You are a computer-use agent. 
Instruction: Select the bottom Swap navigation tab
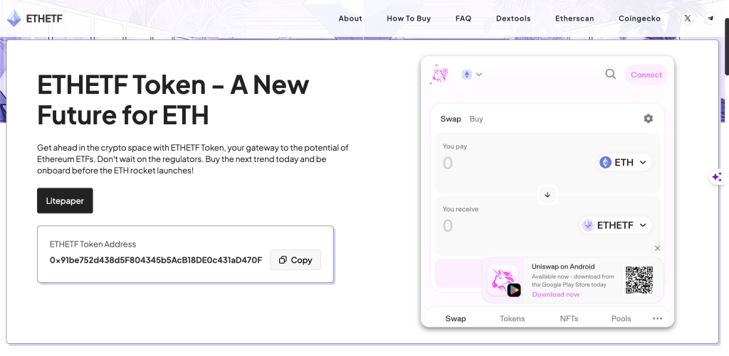[x=456, y=318]
